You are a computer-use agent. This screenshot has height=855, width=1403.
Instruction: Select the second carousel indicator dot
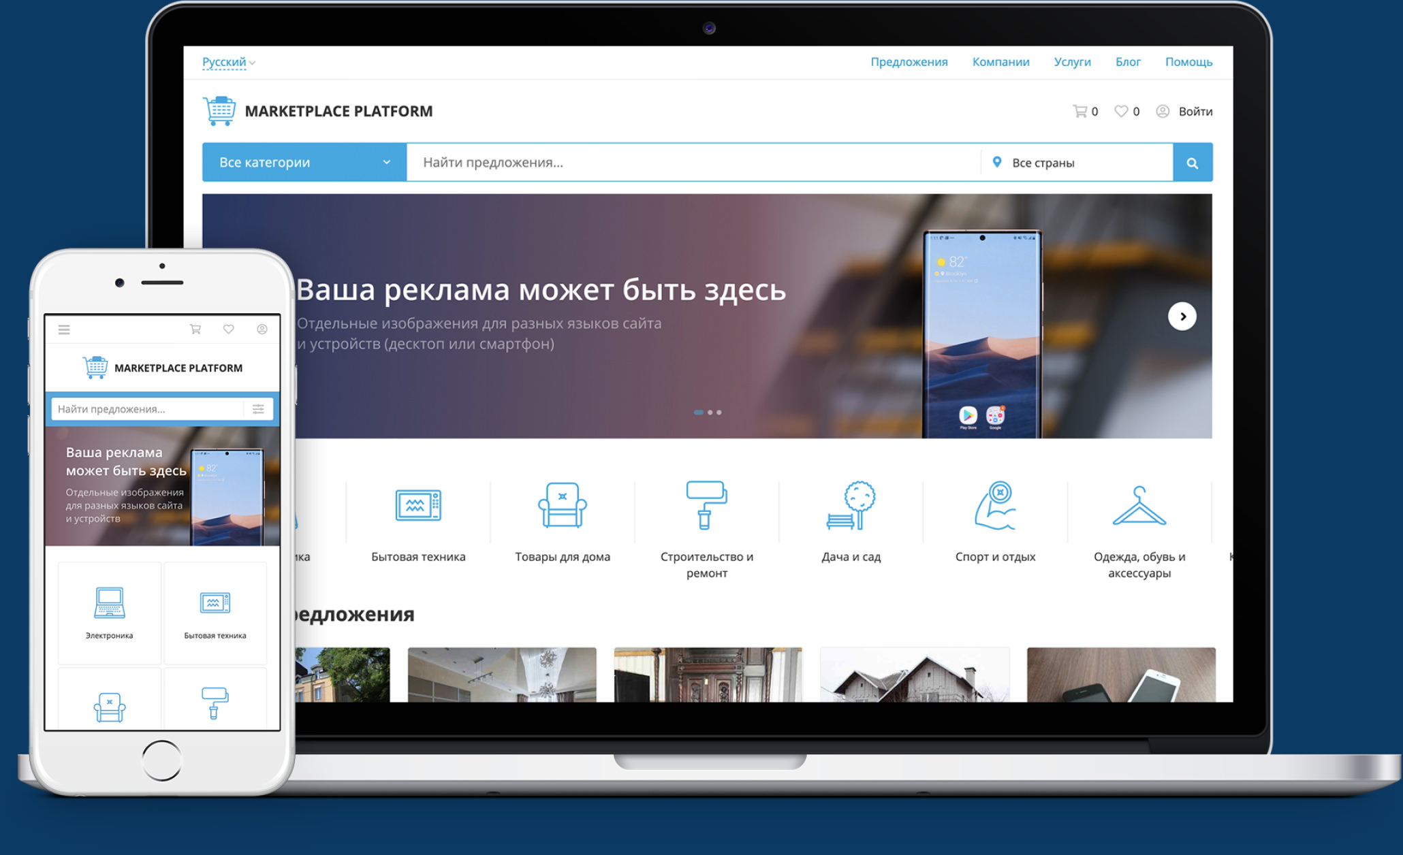coord(710,413)
